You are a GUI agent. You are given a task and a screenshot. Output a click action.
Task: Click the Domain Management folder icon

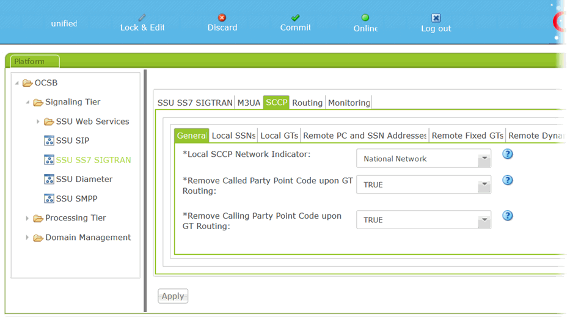click(x=38, y=238)
